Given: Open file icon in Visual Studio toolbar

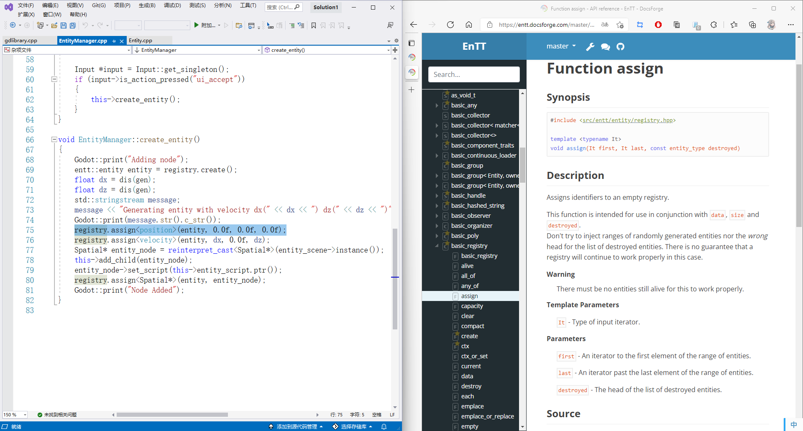Looking at the screenshot, I should tap(54, 26).
